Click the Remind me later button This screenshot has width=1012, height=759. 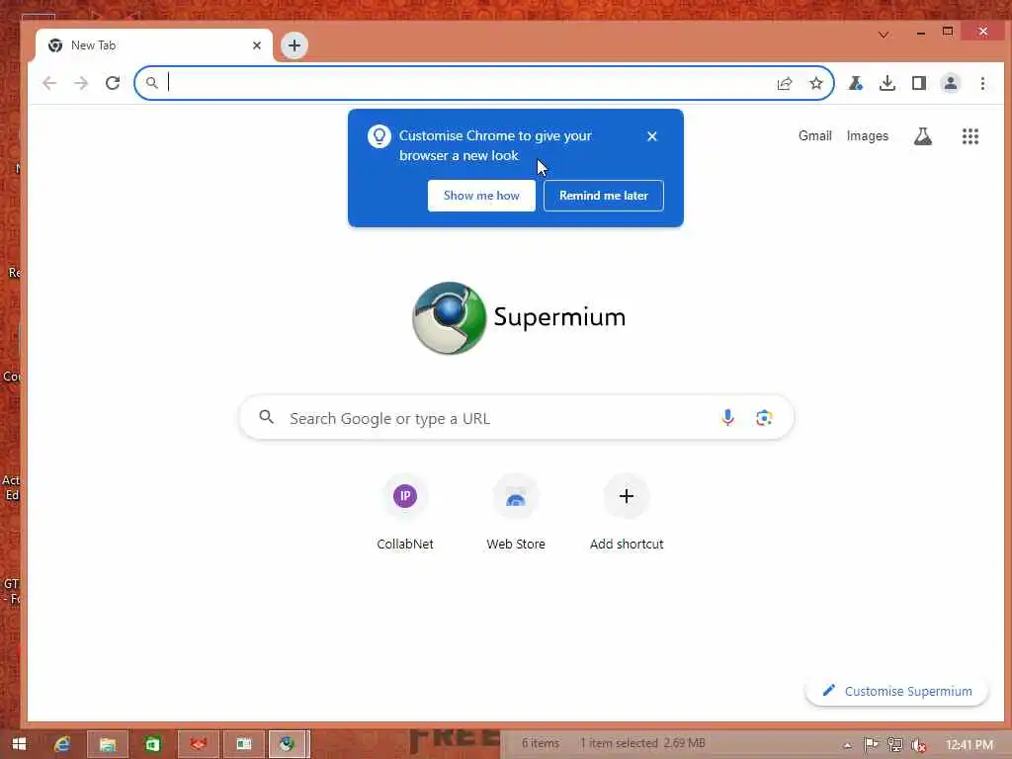pyautogui.click(x=604, y=196)
